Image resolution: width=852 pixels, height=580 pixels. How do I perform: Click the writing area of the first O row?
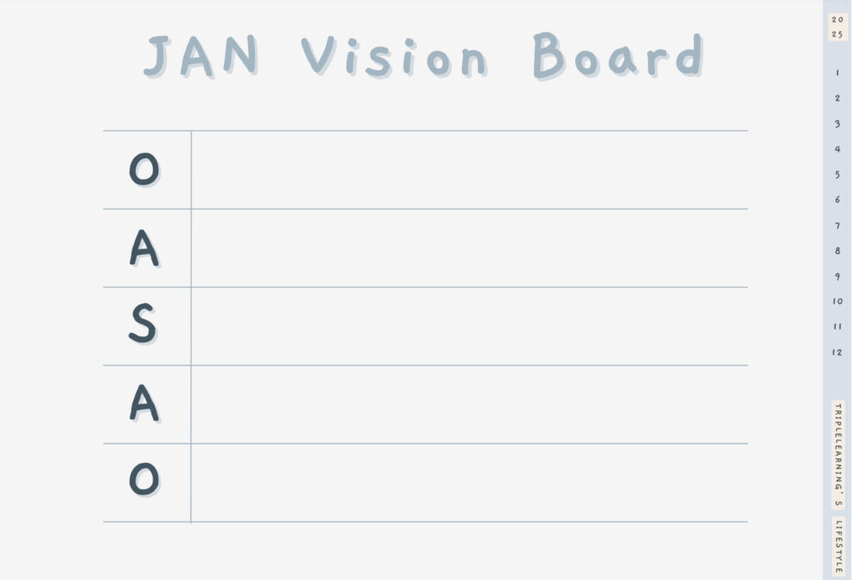(x=469, y=170)
